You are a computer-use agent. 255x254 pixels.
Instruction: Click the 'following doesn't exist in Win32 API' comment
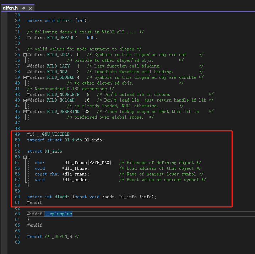(x=85, y=32)
